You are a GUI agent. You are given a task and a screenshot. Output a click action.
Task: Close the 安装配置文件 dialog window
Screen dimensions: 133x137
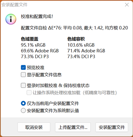click(x=127, y=5)
